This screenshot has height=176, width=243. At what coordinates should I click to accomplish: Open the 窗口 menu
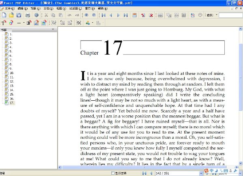point(90,8)
